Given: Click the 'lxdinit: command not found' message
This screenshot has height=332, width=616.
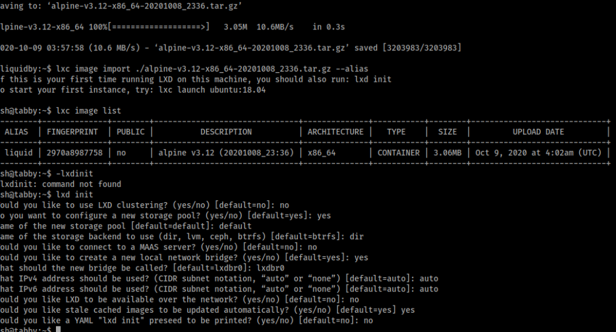Looking at the screenshot, I should 61,184.
